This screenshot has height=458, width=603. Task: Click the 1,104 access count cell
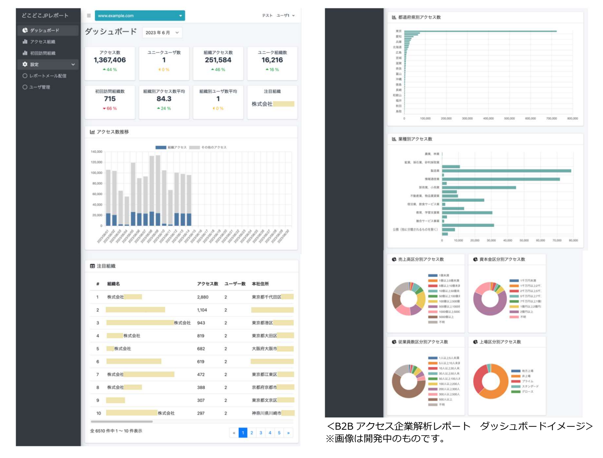(x=202, y=310)
